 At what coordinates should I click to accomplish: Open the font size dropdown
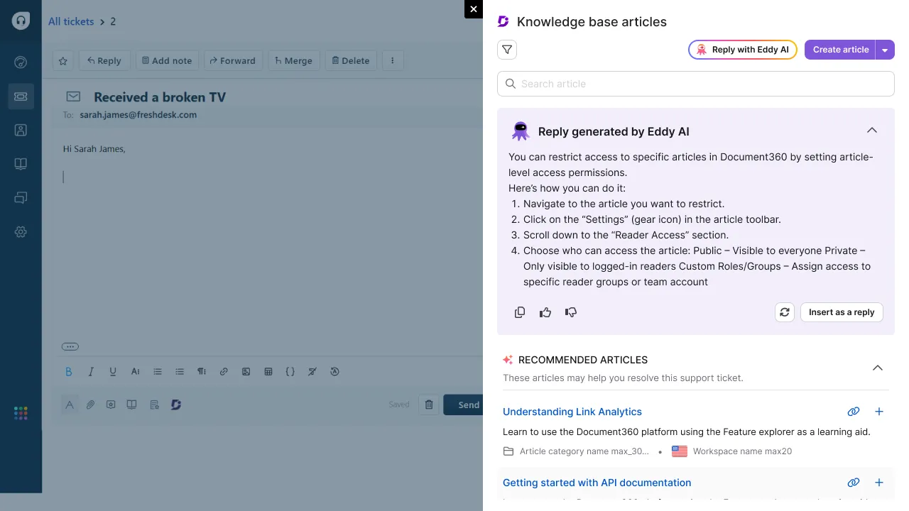135,371
